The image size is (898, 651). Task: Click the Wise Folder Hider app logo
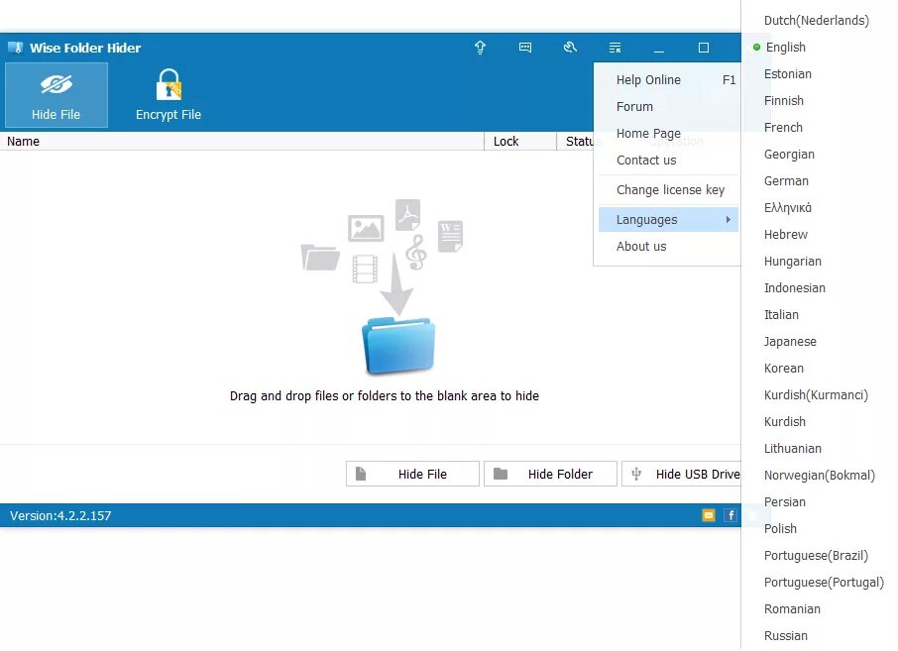[x=16, y=48]
